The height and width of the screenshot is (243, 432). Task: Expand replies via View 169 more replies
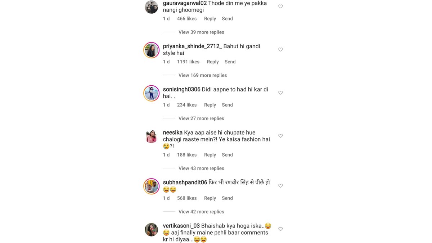pyautogui.click(x=202, y=75)
